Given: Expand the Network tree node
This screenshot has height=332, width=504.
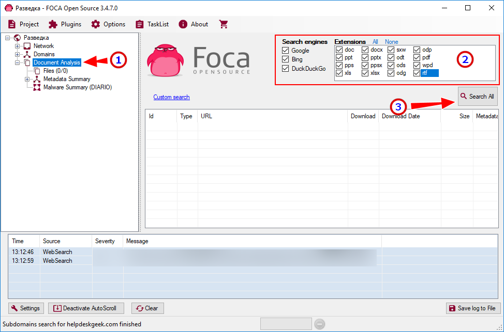Looking at the screenshot, I should click(18, 46).
